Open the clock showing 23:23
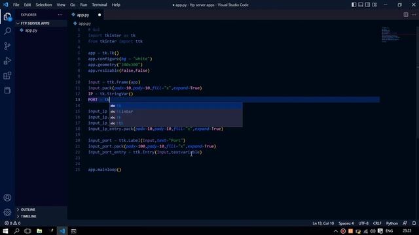This screenshot has height=235, width=419. 407,231
